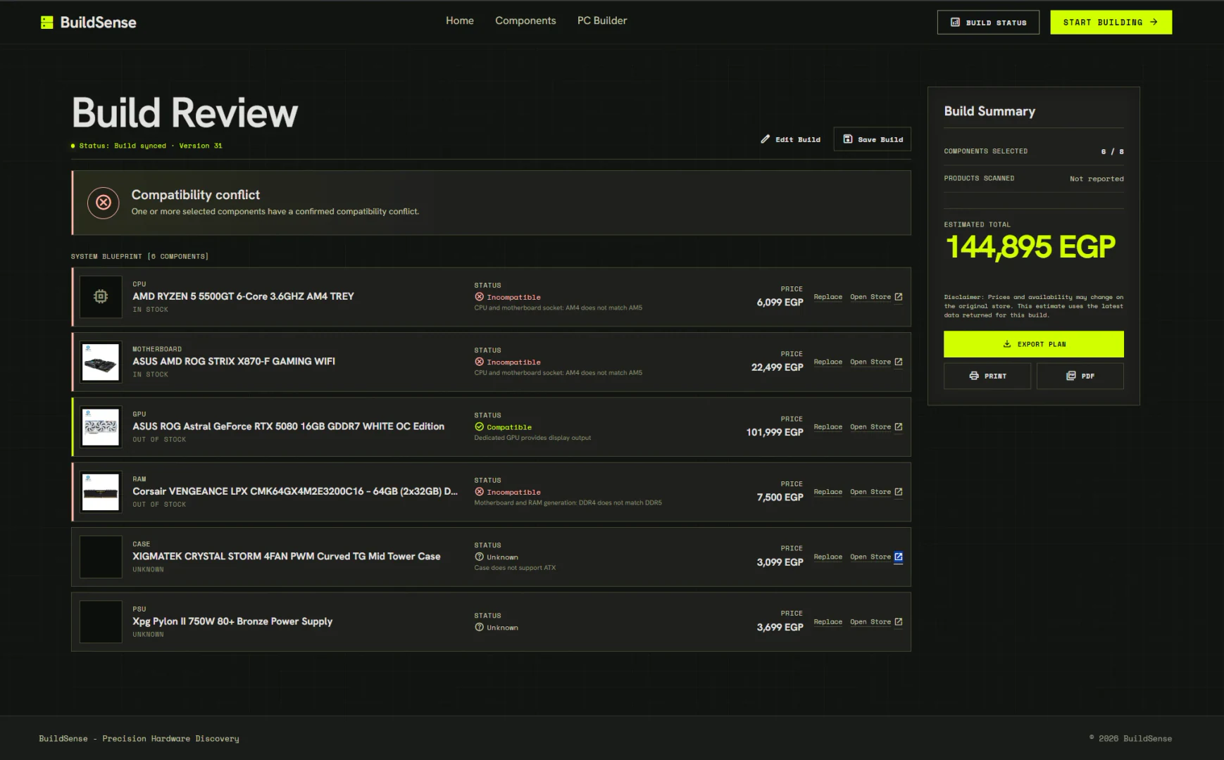The image size is (1224, 760).
Task: Click Xpg Pylon II 750W name
Action: [232, 621]
